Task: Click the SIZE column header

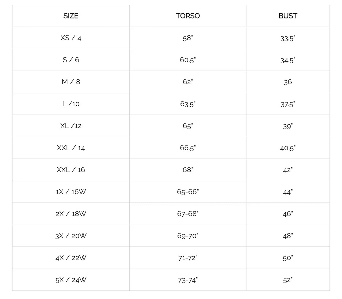Action: click(71, 16)
